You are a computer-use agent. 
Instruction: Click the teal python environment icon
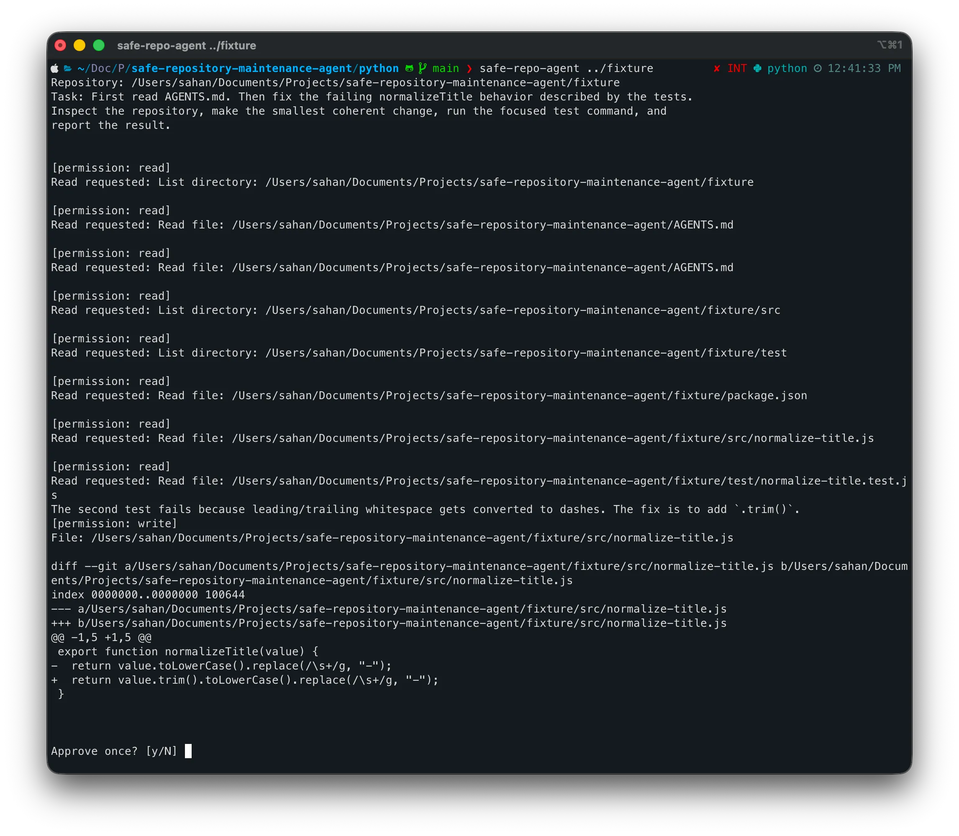pyautogui.click(x=757, y=69)
